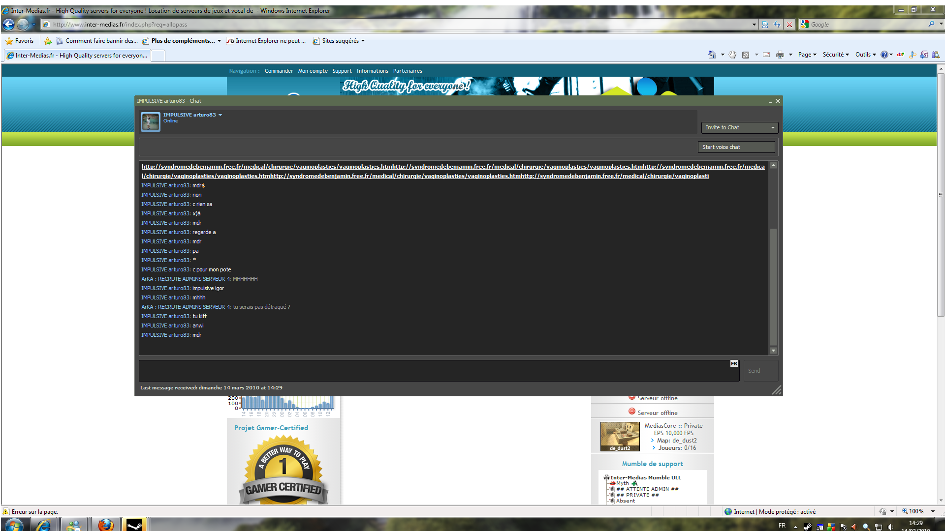The image size is (945, 531).
Task: Click the protected mode lock icon in status bar
Action: [883, 512]
